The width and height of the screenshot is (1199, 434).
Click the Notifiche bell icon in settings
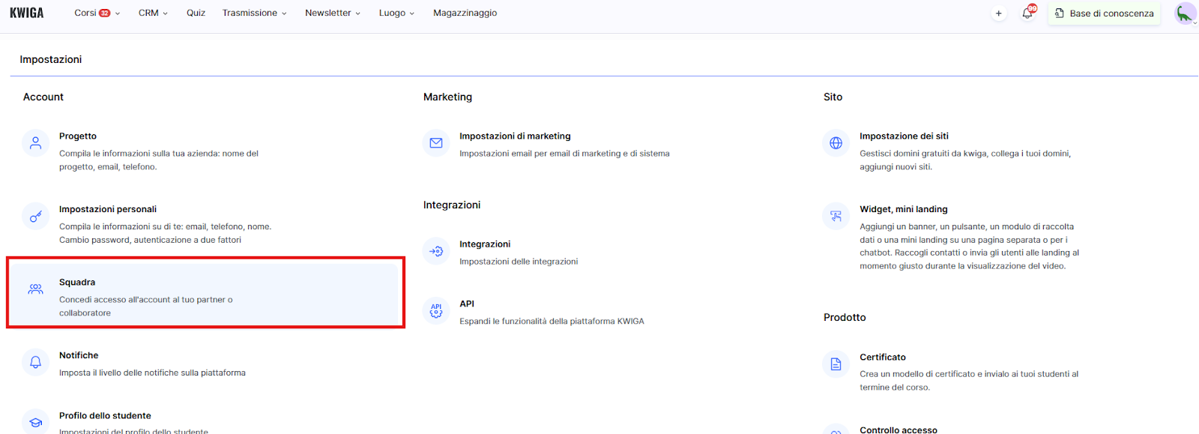[x=35, y=363]
